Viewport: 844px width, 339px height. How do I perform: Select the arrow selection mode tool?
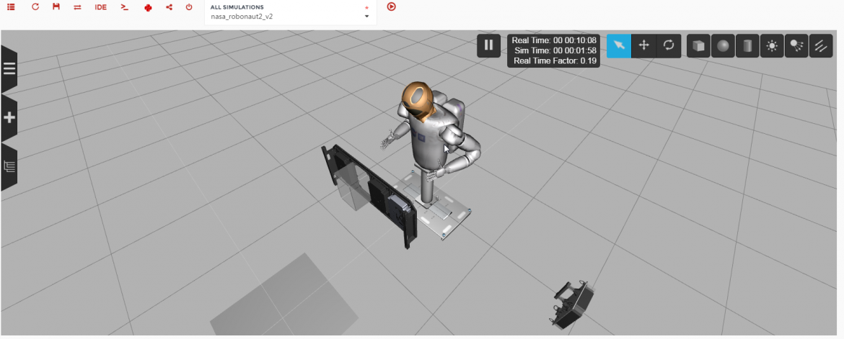click(x=619, y=45)
